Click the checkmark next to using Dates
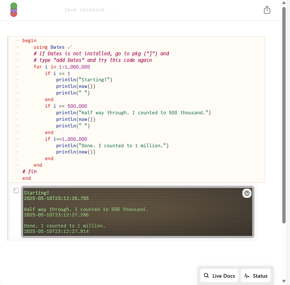Screen dimensions: 290x285 coord(69,47)
